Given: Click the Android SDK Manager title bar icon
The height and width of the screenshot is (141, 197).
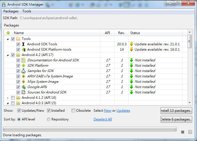Looking at the screenshot, I should (4, 5).
